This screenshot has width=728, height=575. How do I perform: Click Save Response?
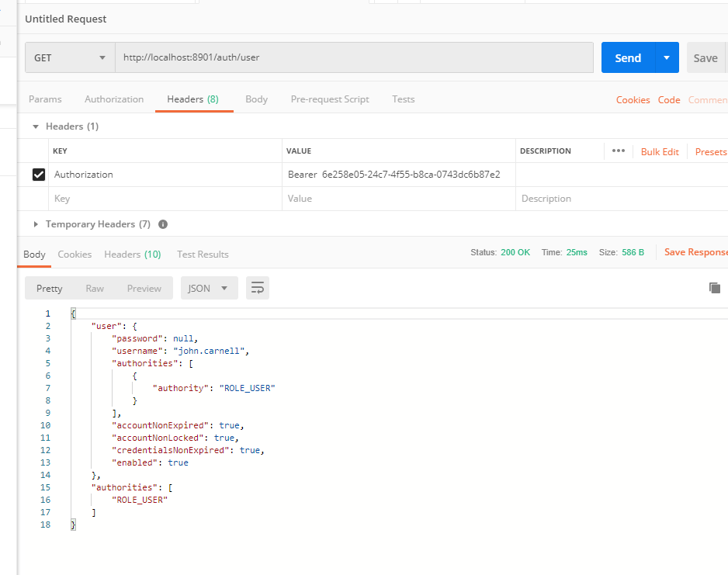[695, 252]
